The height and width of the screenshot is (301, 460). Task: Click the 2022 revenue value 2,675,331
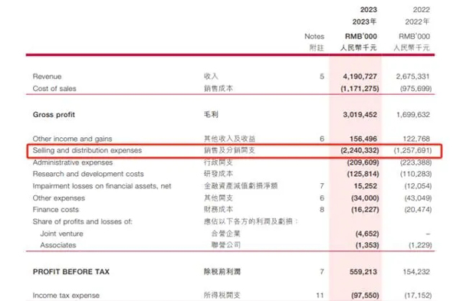tap(412, 77)
